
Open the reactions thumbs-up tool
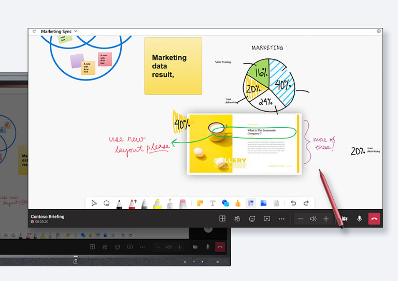(x=238, y=203)
